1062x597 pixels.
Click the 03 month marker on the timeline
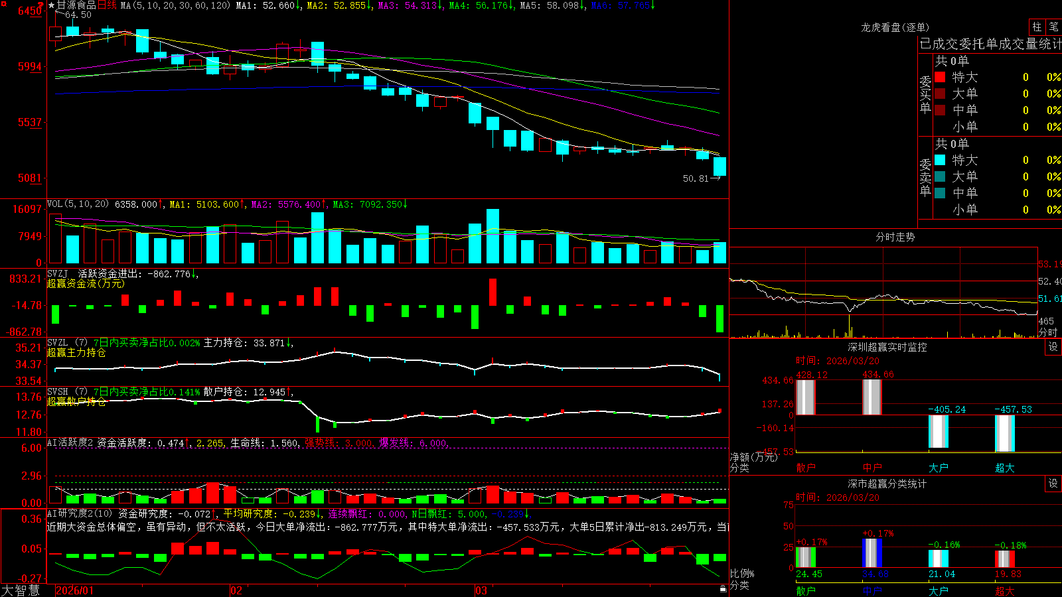[481, 590]
